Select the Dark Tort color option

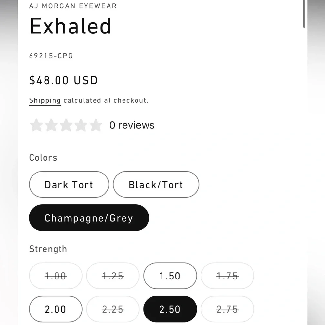69,185
